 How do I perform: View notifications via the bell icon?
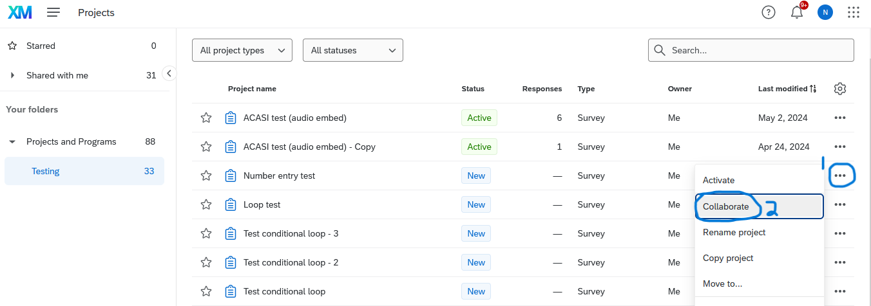pyautogui.click(x=797, y=13)
